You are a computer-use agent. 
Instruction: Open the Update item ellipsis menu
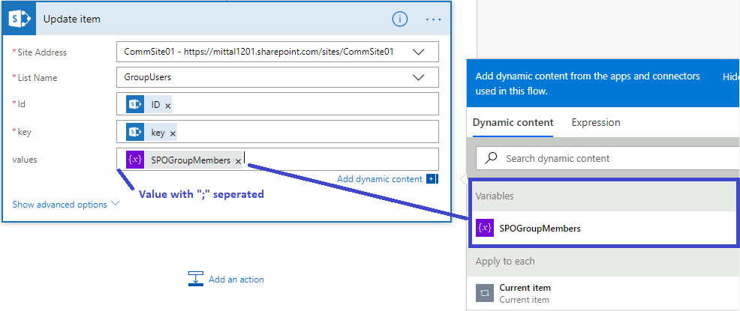click(434, 19)
